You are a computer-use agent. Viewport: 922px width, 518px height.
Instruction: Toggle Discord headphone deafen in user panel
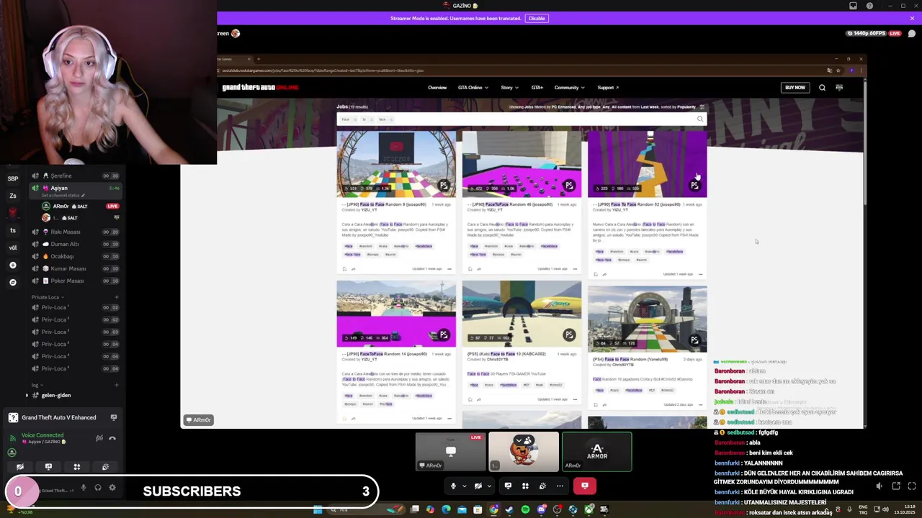[98, 488]
